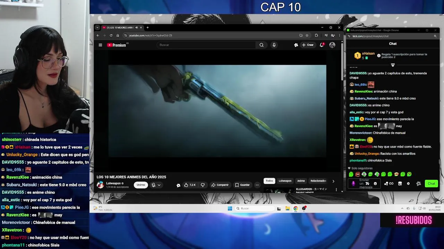Viewport: 444px width, 249px height.
Task: Click the Lolweapon channel name
Action: [113, 183]
